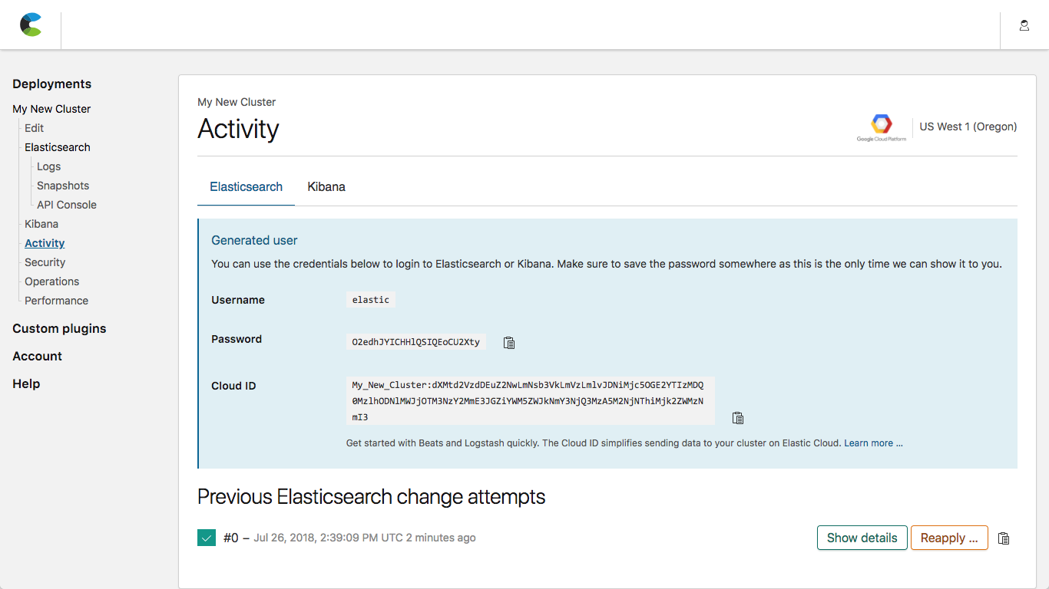Open the Help section
The image size is (1049, 589).
(26, 384)
